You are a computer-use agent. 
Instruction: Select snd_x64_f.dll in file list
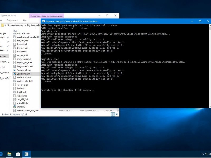(x=22, y=100)
